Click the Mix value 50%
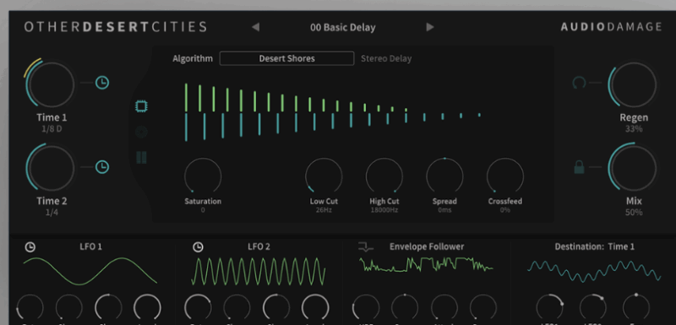 (x=634, y=212)
